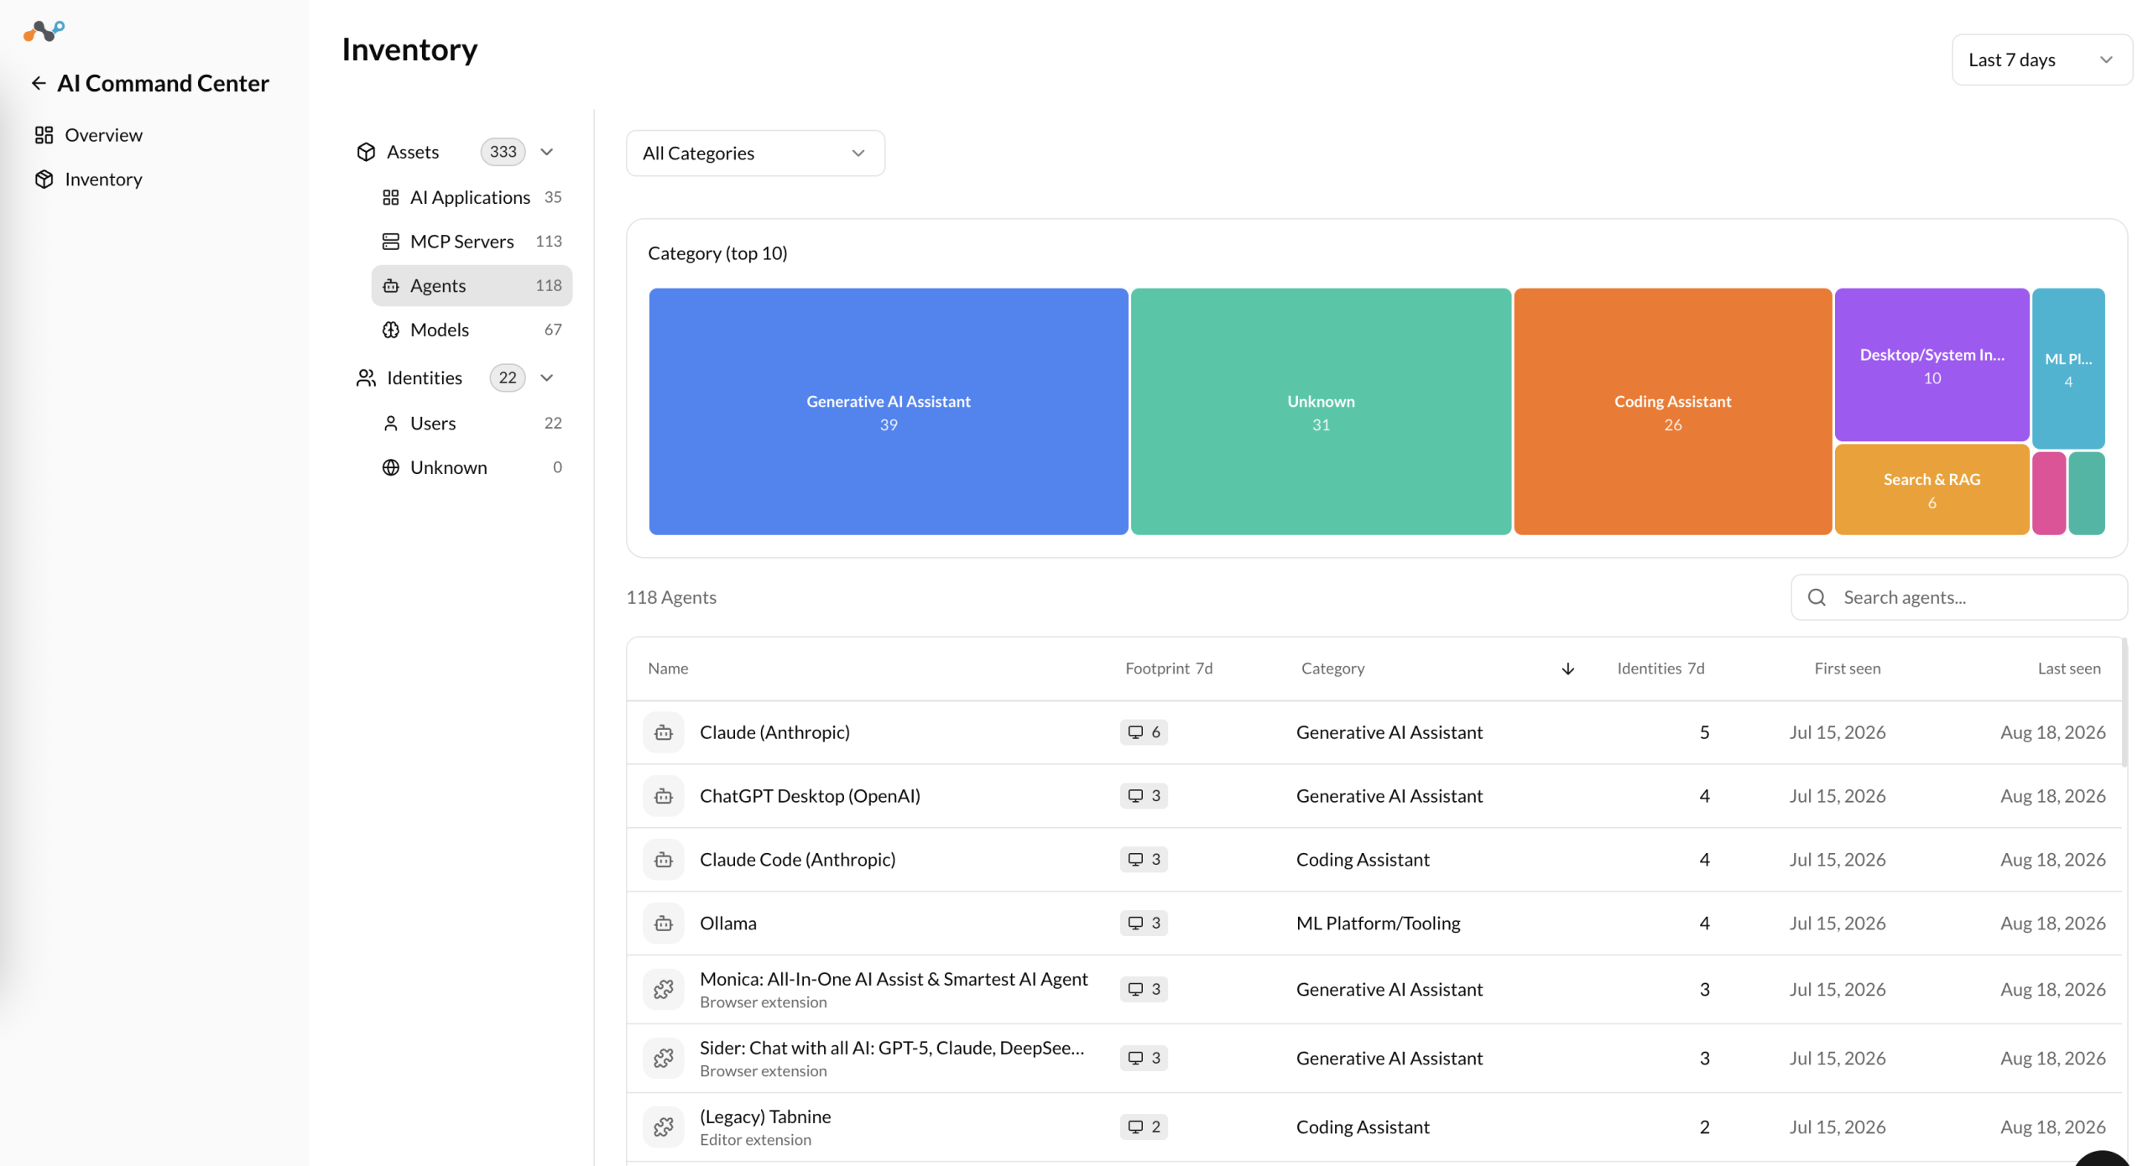Open Claude Code (Anthropic) agent

point(797,860)
